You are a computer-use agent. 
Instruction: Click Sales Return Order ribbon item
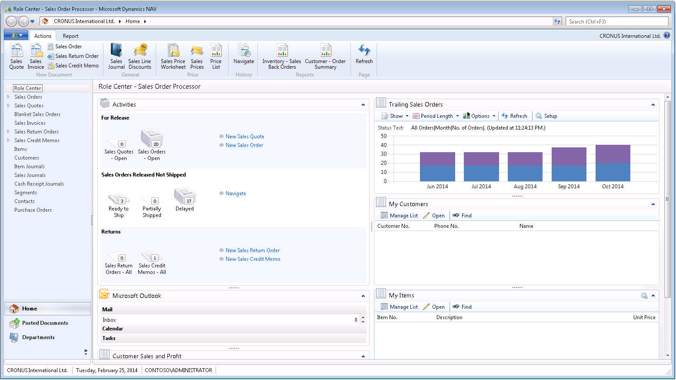point(73,56)
